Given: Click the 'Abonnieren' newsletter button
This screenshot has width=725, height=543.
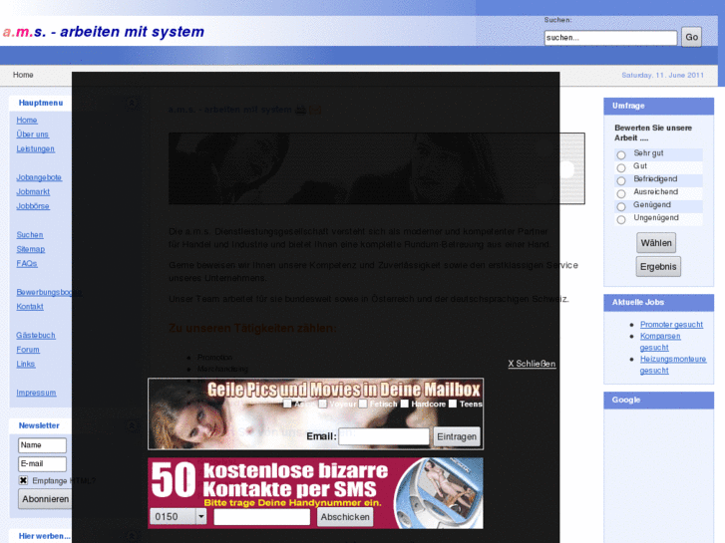Looking at the screenshot, I should click(x=45, y=499).
